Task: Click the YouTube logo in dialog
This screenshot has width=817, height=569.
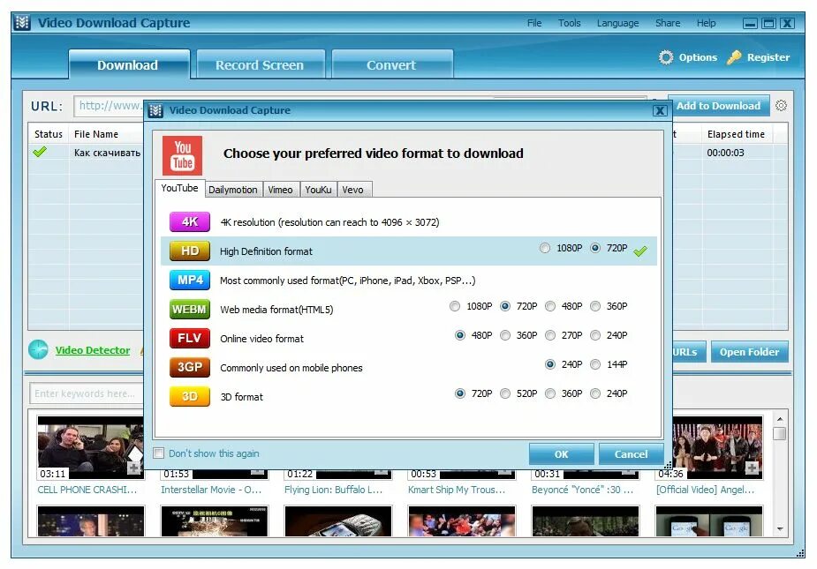Action: [182, 155]
